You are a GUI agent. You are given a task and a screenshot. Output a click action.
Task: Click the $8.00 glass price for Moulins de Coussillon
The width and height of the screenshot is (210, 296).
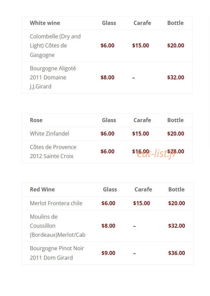pyautogui.click(x=108, y=226)
